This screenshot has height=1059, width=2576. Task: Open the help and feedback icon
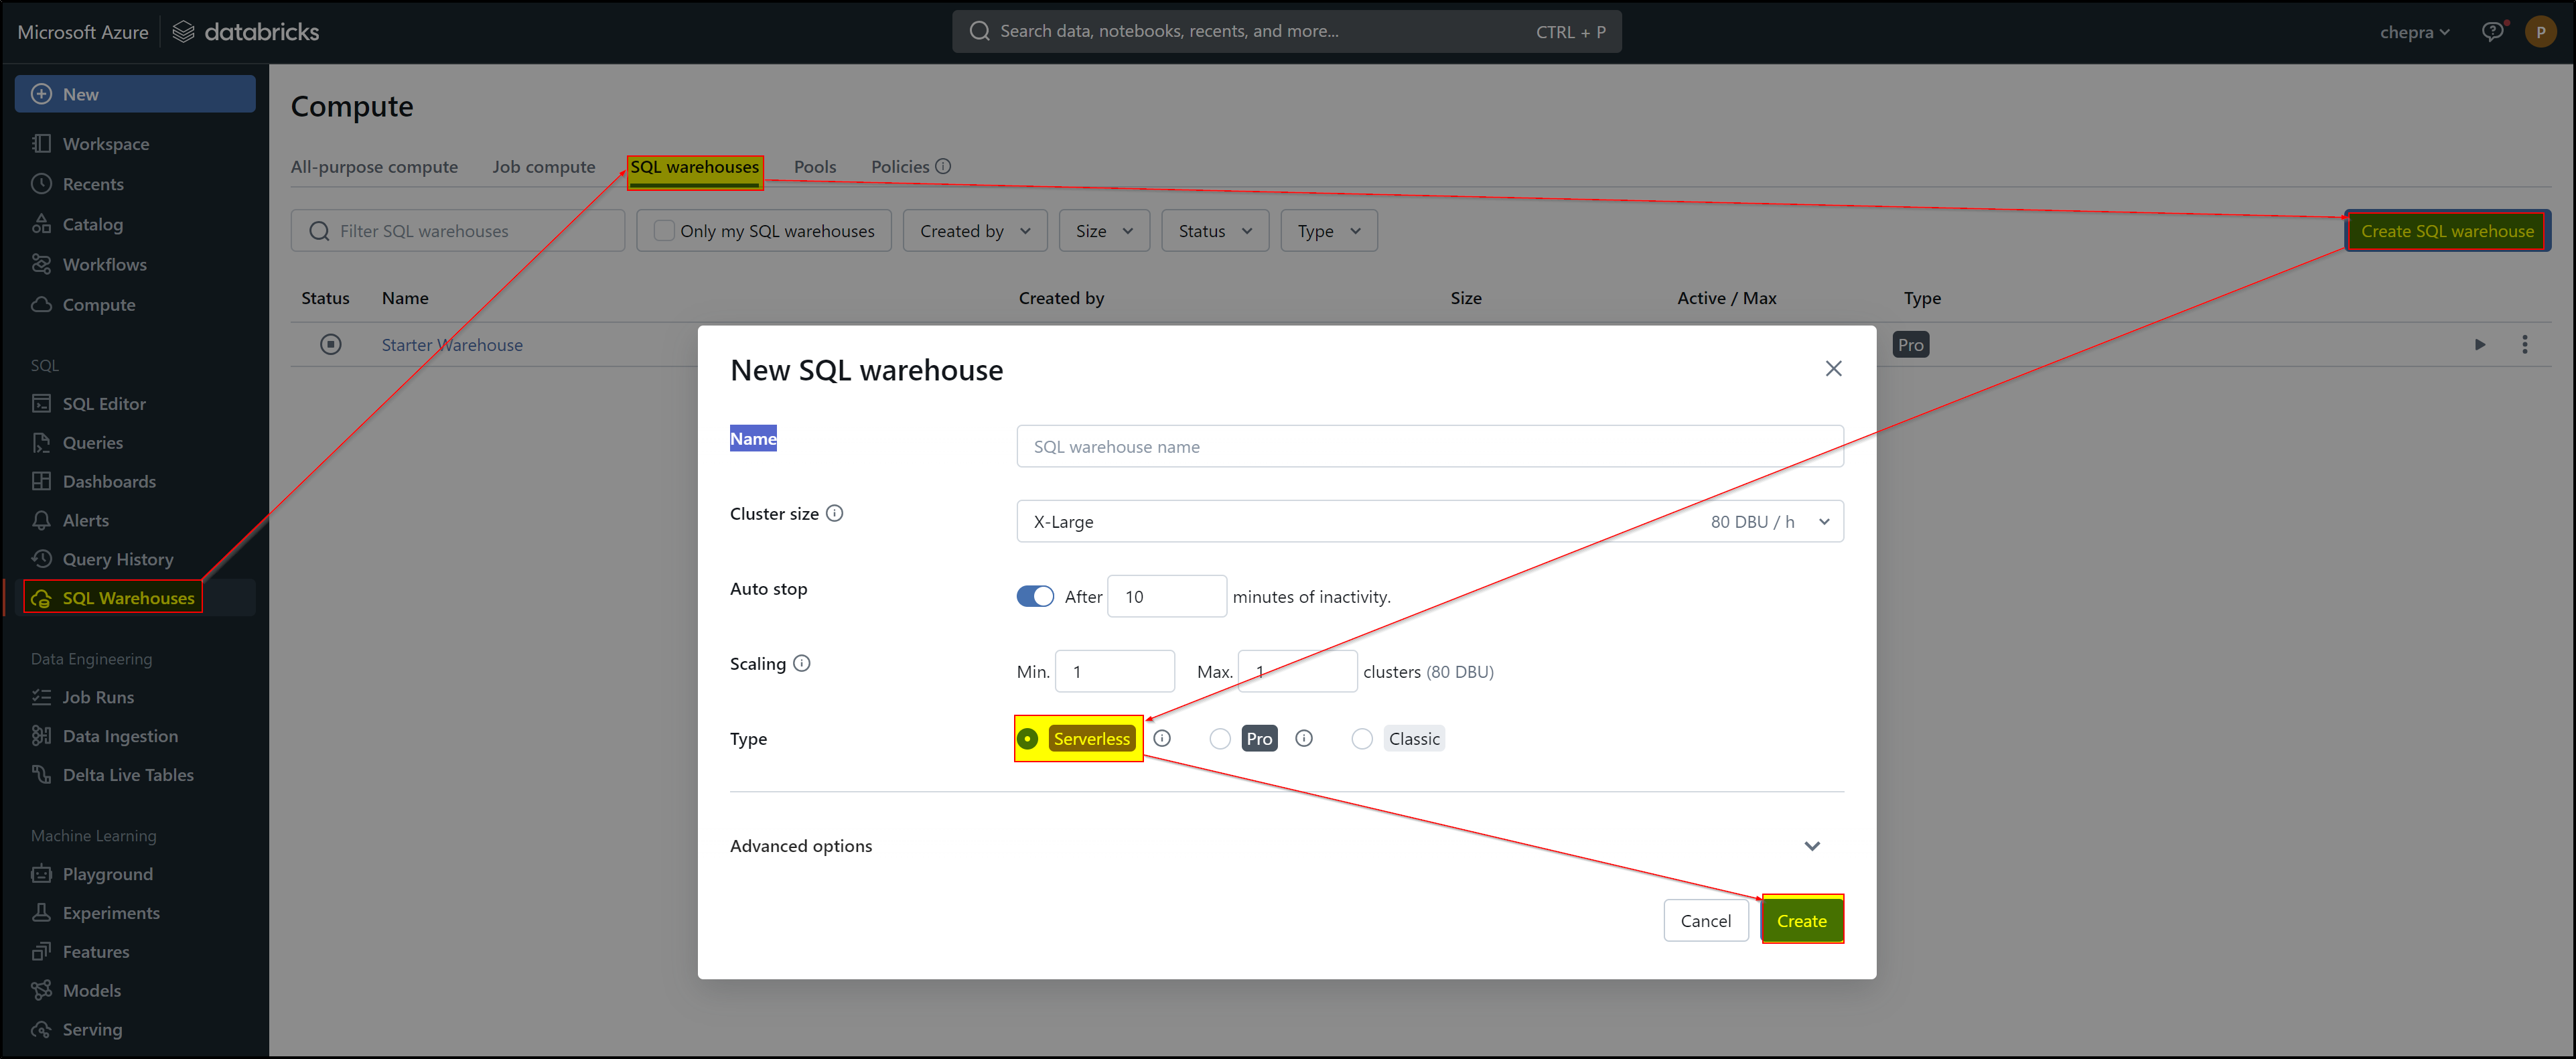coord(2493,31)
